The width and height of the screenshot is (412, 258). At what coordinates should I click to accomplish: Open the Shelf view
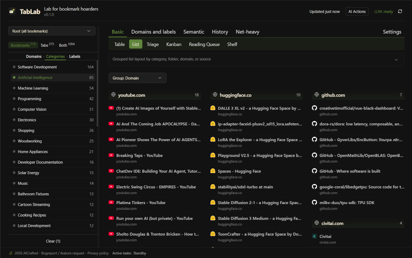tap(232, 44)
